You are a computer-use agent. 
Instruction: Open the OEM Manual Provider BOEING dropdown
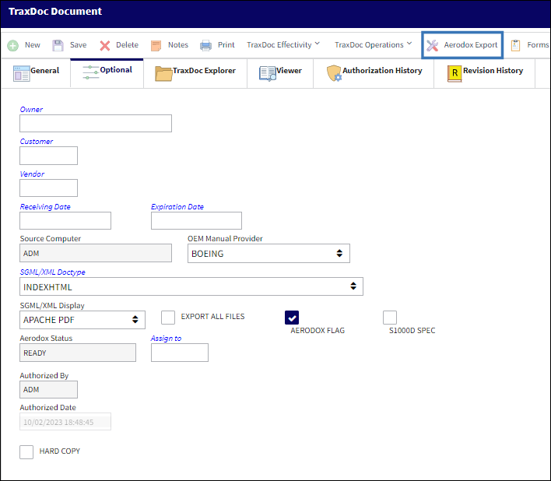268,253
